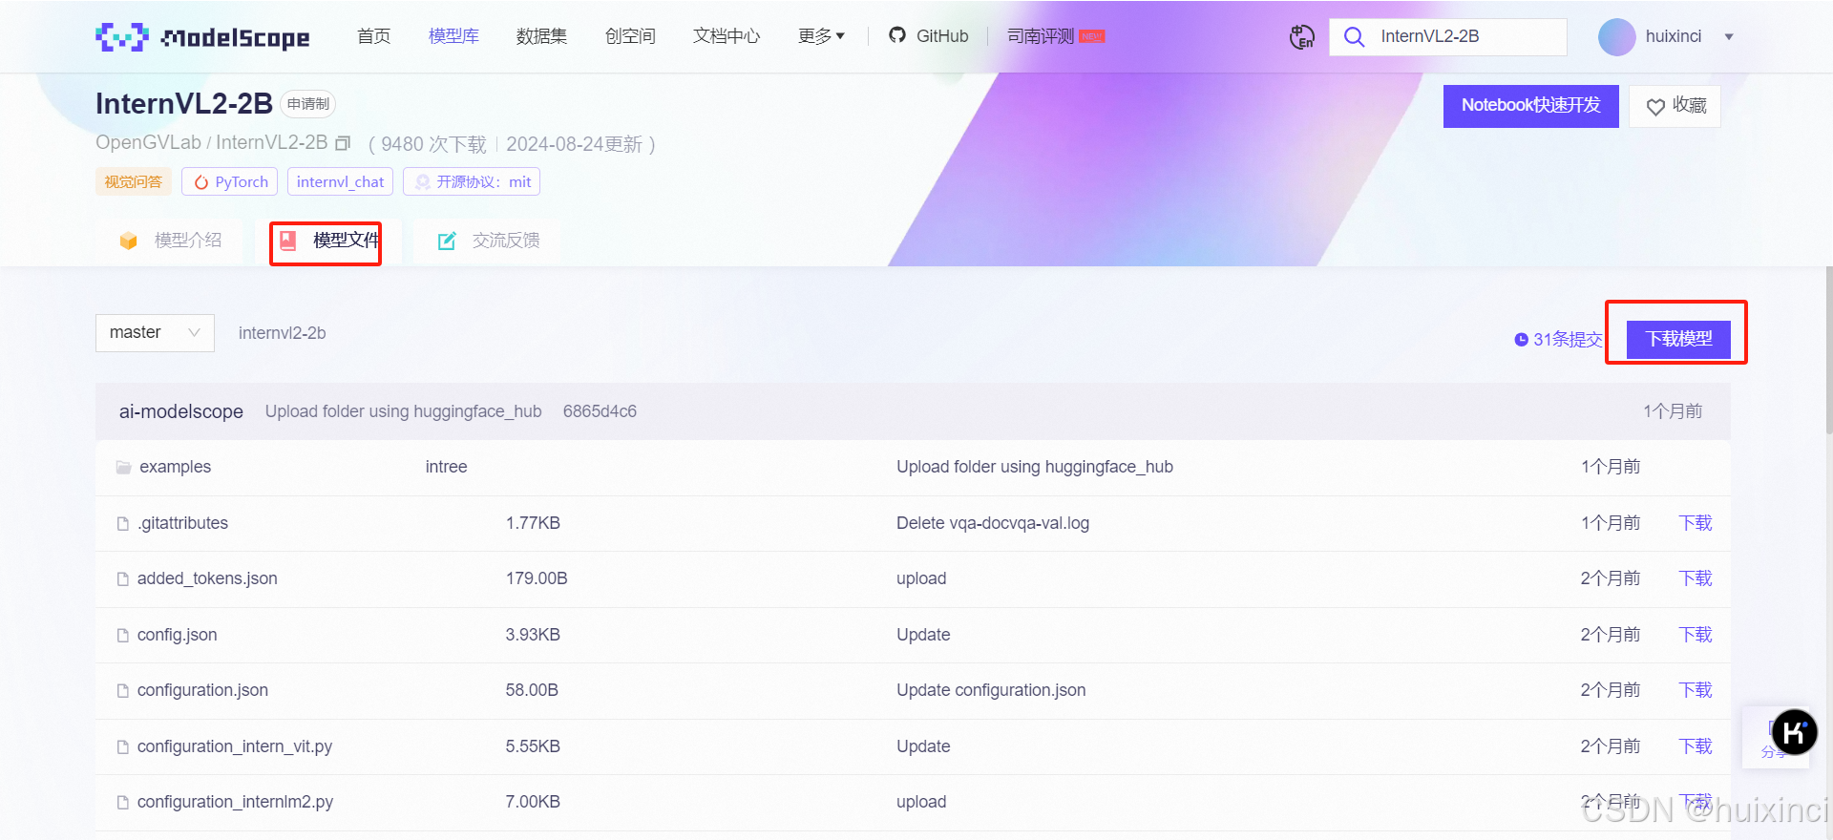1833x840 pixels.
Task: Click the Notebook快速开发 button
Action: point(1530,105)
